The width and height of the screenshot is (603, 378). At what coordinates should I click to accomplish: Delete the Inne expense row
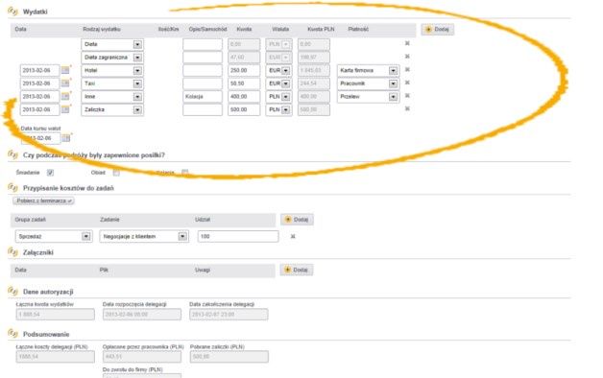(x=407, y=96)
